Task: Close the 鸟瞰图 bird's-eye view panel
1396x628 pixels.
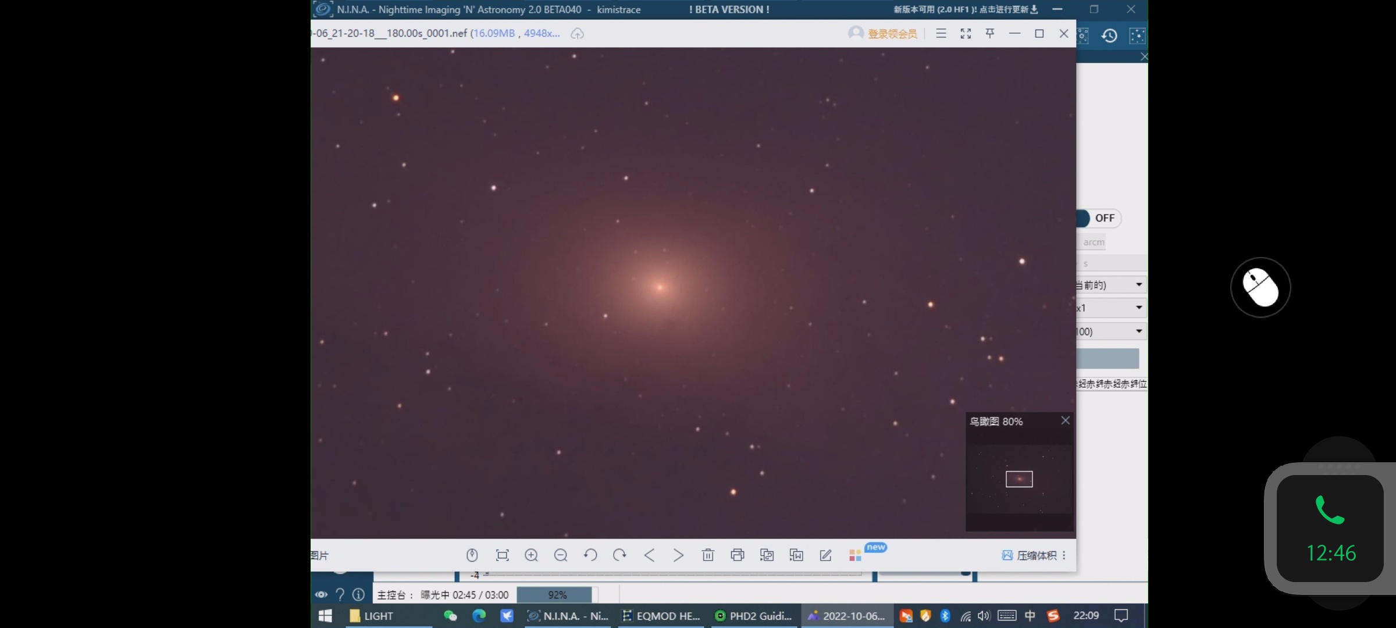Action: pyautogui.click(x=1065, y=420)
